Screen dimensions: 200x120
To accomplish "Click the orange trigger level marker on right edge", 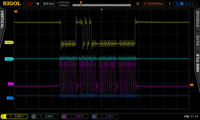I will click(x=191, y=85).
